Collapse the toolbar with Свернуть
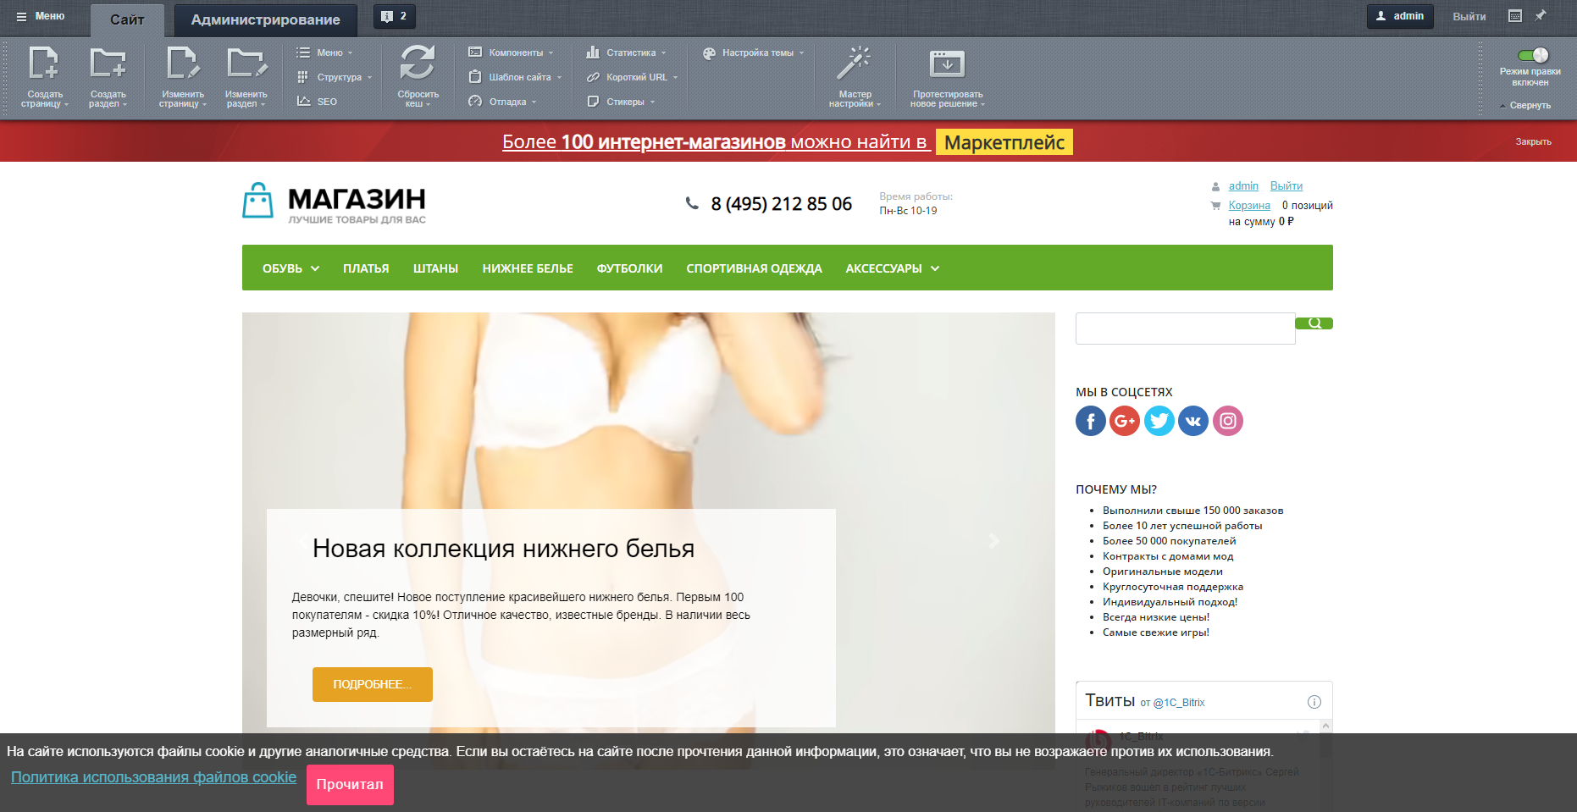 [x=1529, y=106]
